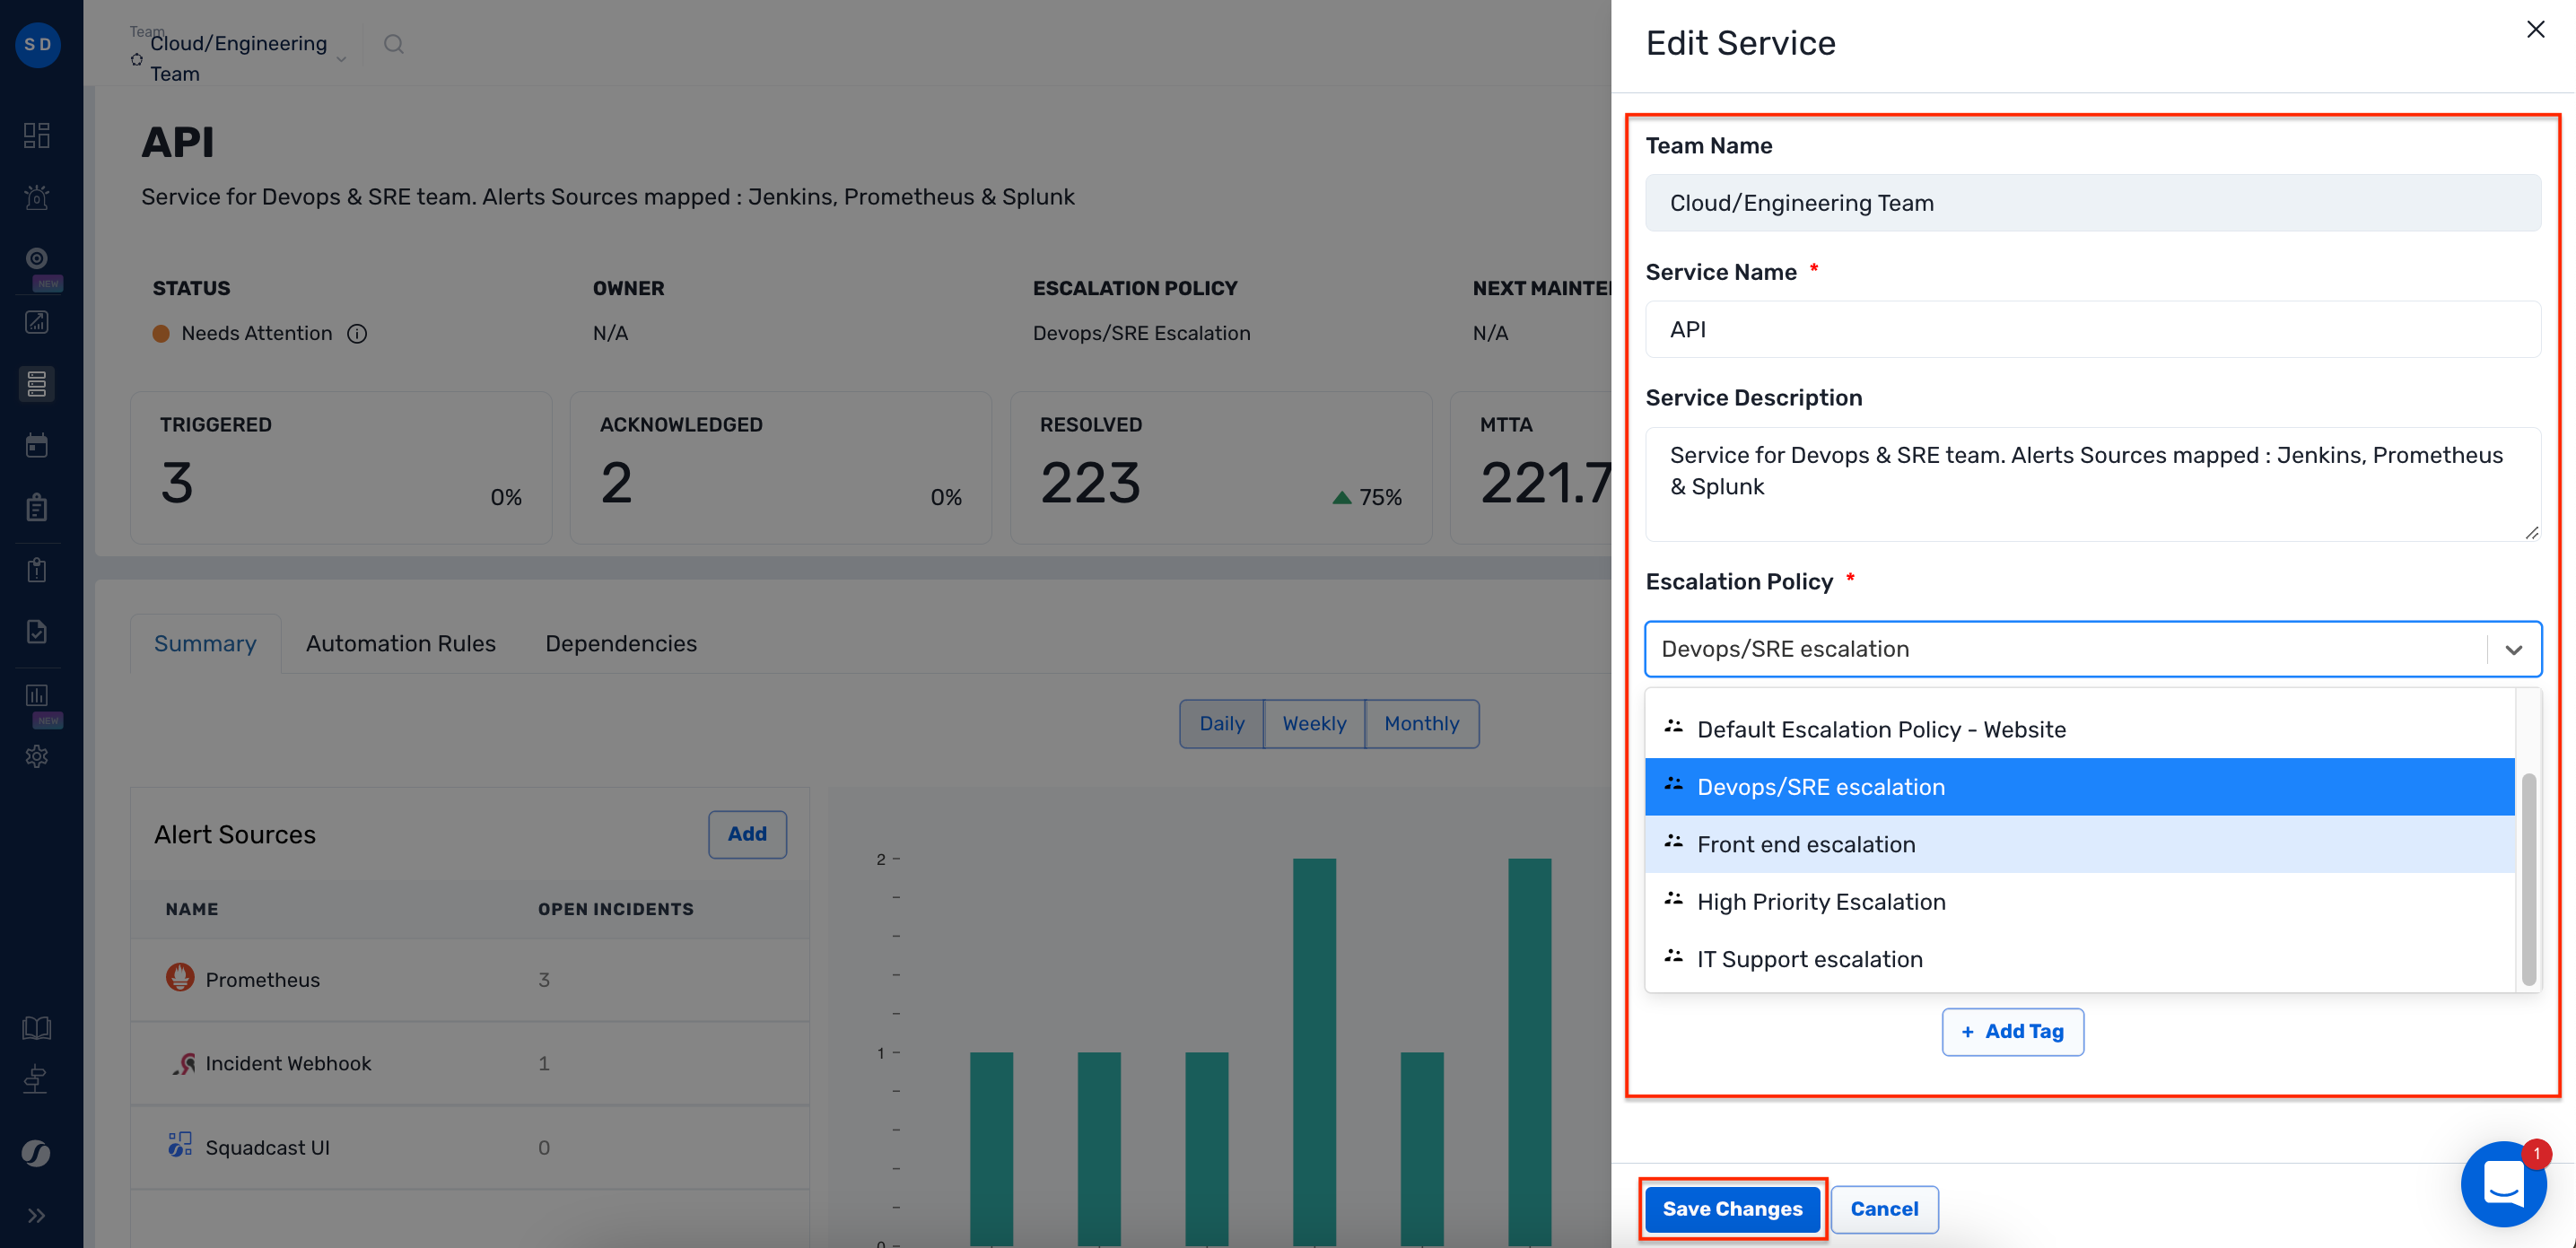This screenshot has height=1248, width=2576.
Task: Open the Status info tooltip beside Needs Attention
Action: [358, 333]
